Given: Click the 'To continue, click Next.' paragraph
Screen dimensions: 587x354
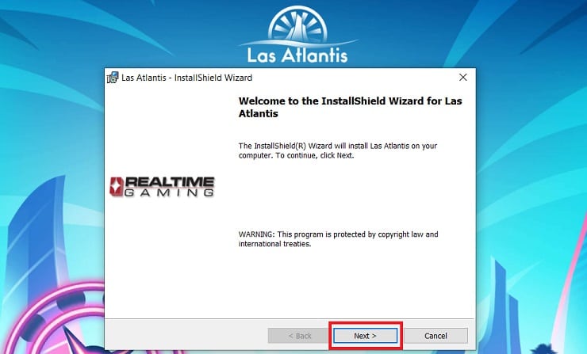Looking at the screenshot, I should coord(338,150).
